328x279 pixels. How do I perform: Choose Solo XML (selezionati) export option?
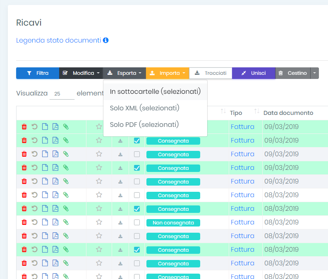[x=155, y=108]
